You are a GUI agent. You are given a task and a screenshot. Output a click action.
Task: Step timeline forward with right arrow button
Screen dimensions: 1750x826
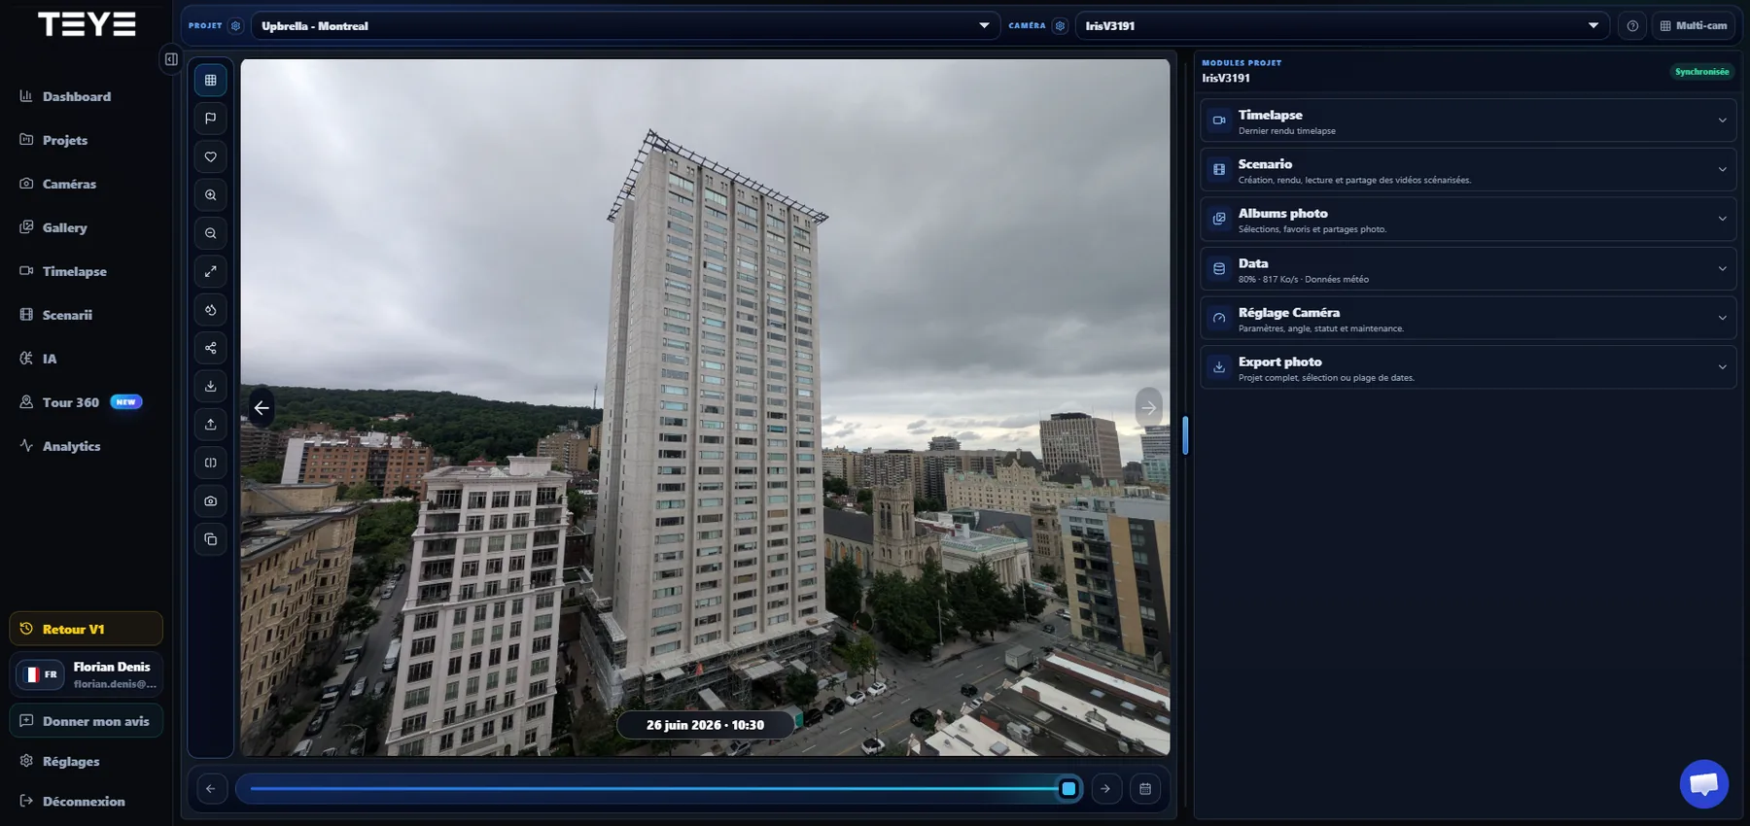[x=1105, y=789]
